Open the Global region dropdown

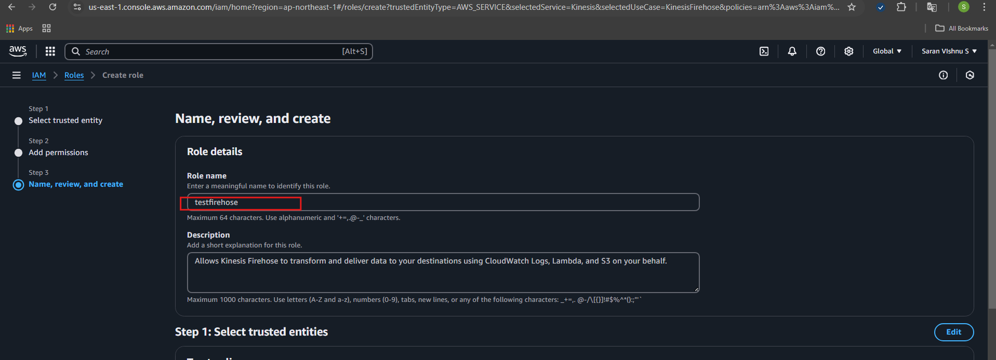(887, 51)
